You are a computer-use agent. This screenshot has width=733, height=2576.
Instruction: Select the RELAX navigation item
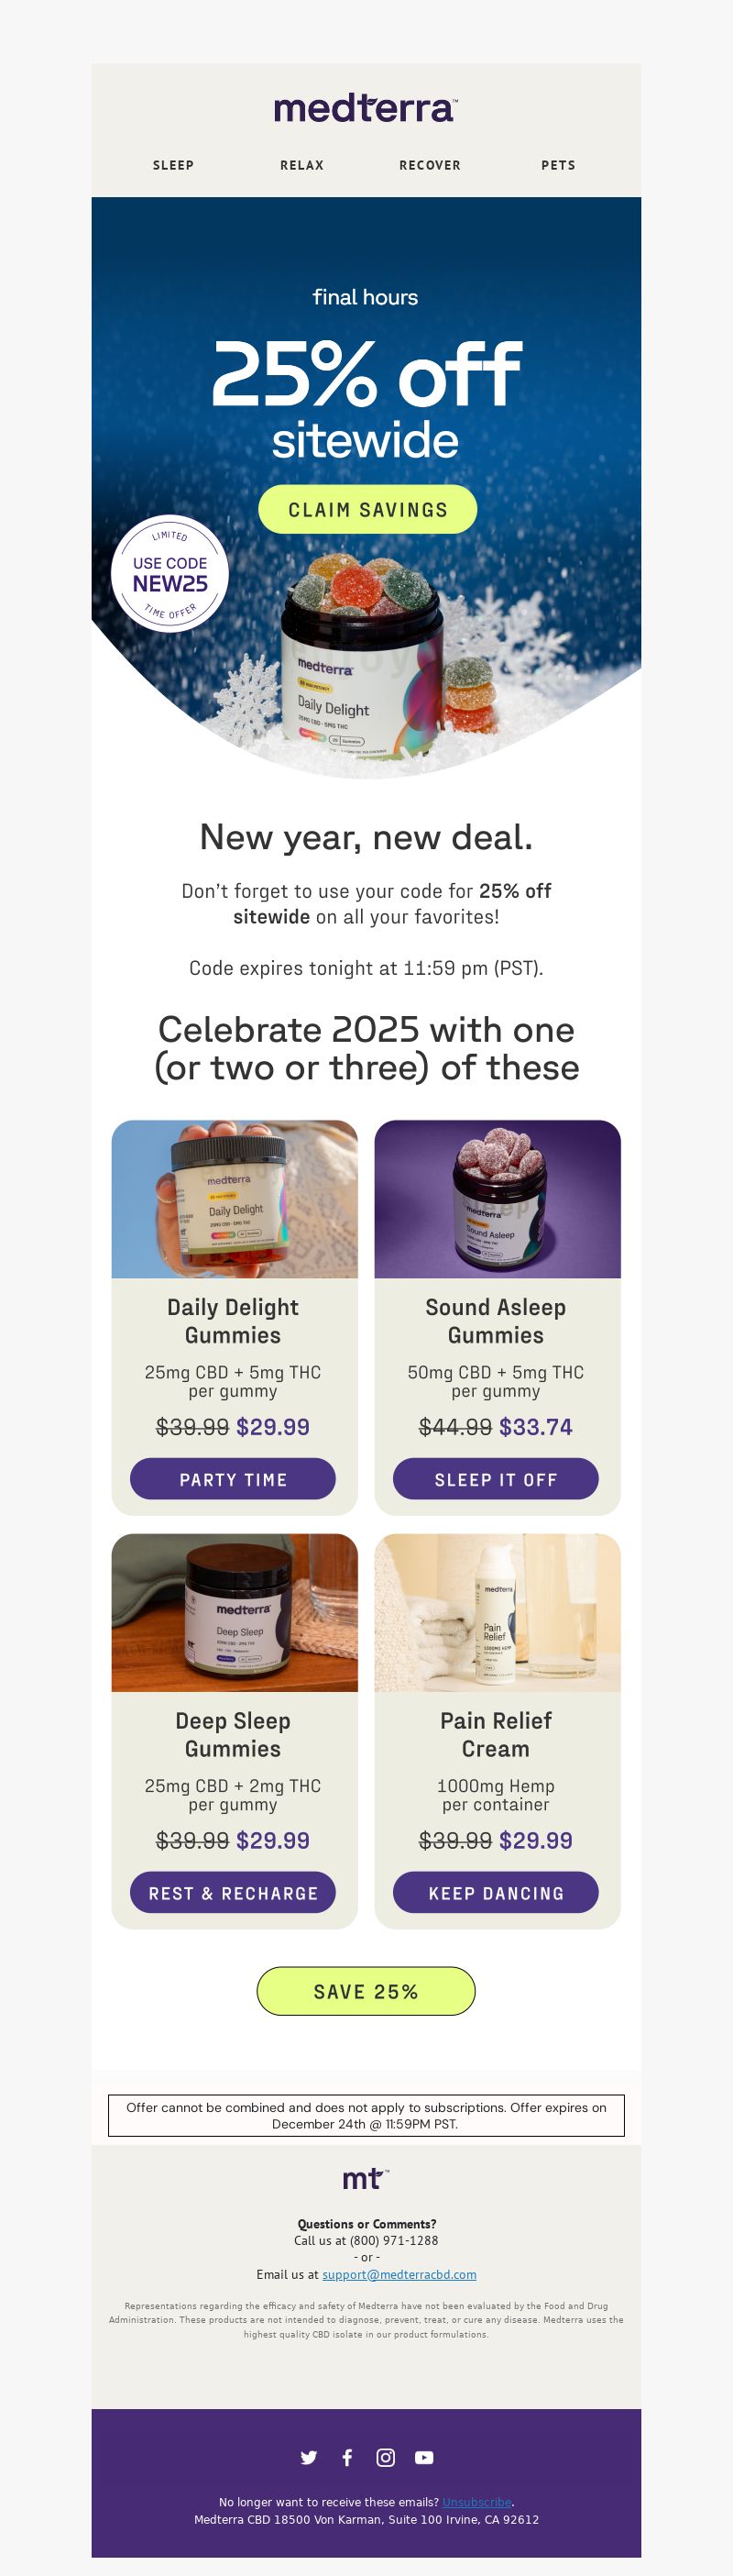301,165
